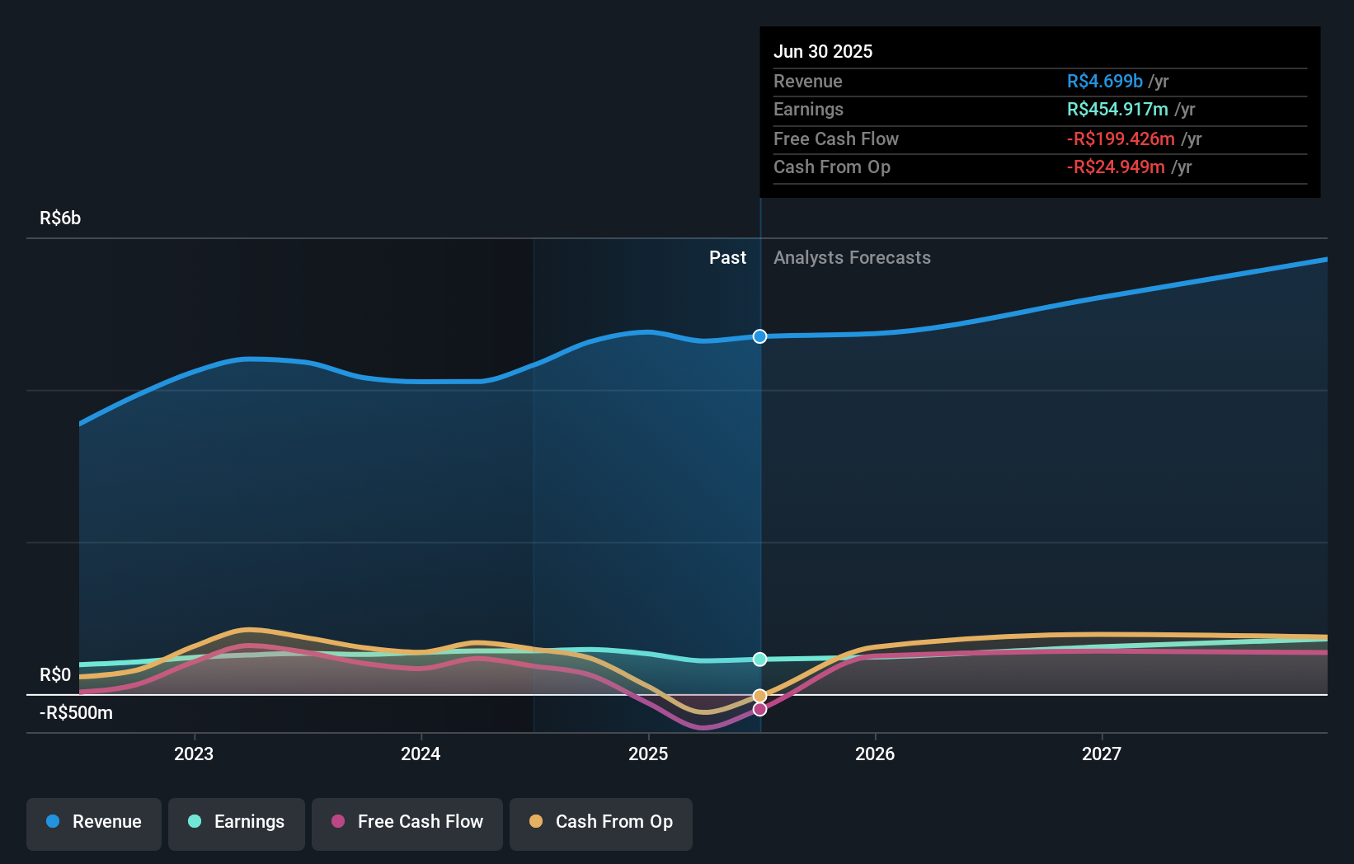Select the Earnings data point marker

[x=759, y=659]
